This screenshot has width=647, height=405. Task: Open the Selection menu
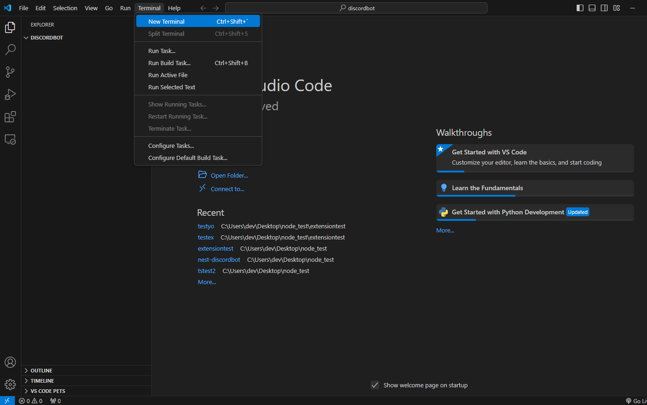point(65,8)
